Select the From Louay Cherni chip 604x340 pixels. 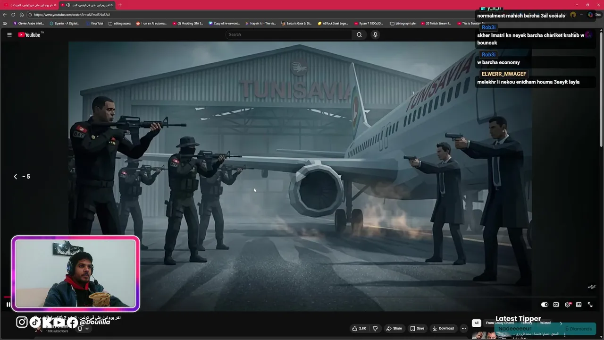pos(500,323)
